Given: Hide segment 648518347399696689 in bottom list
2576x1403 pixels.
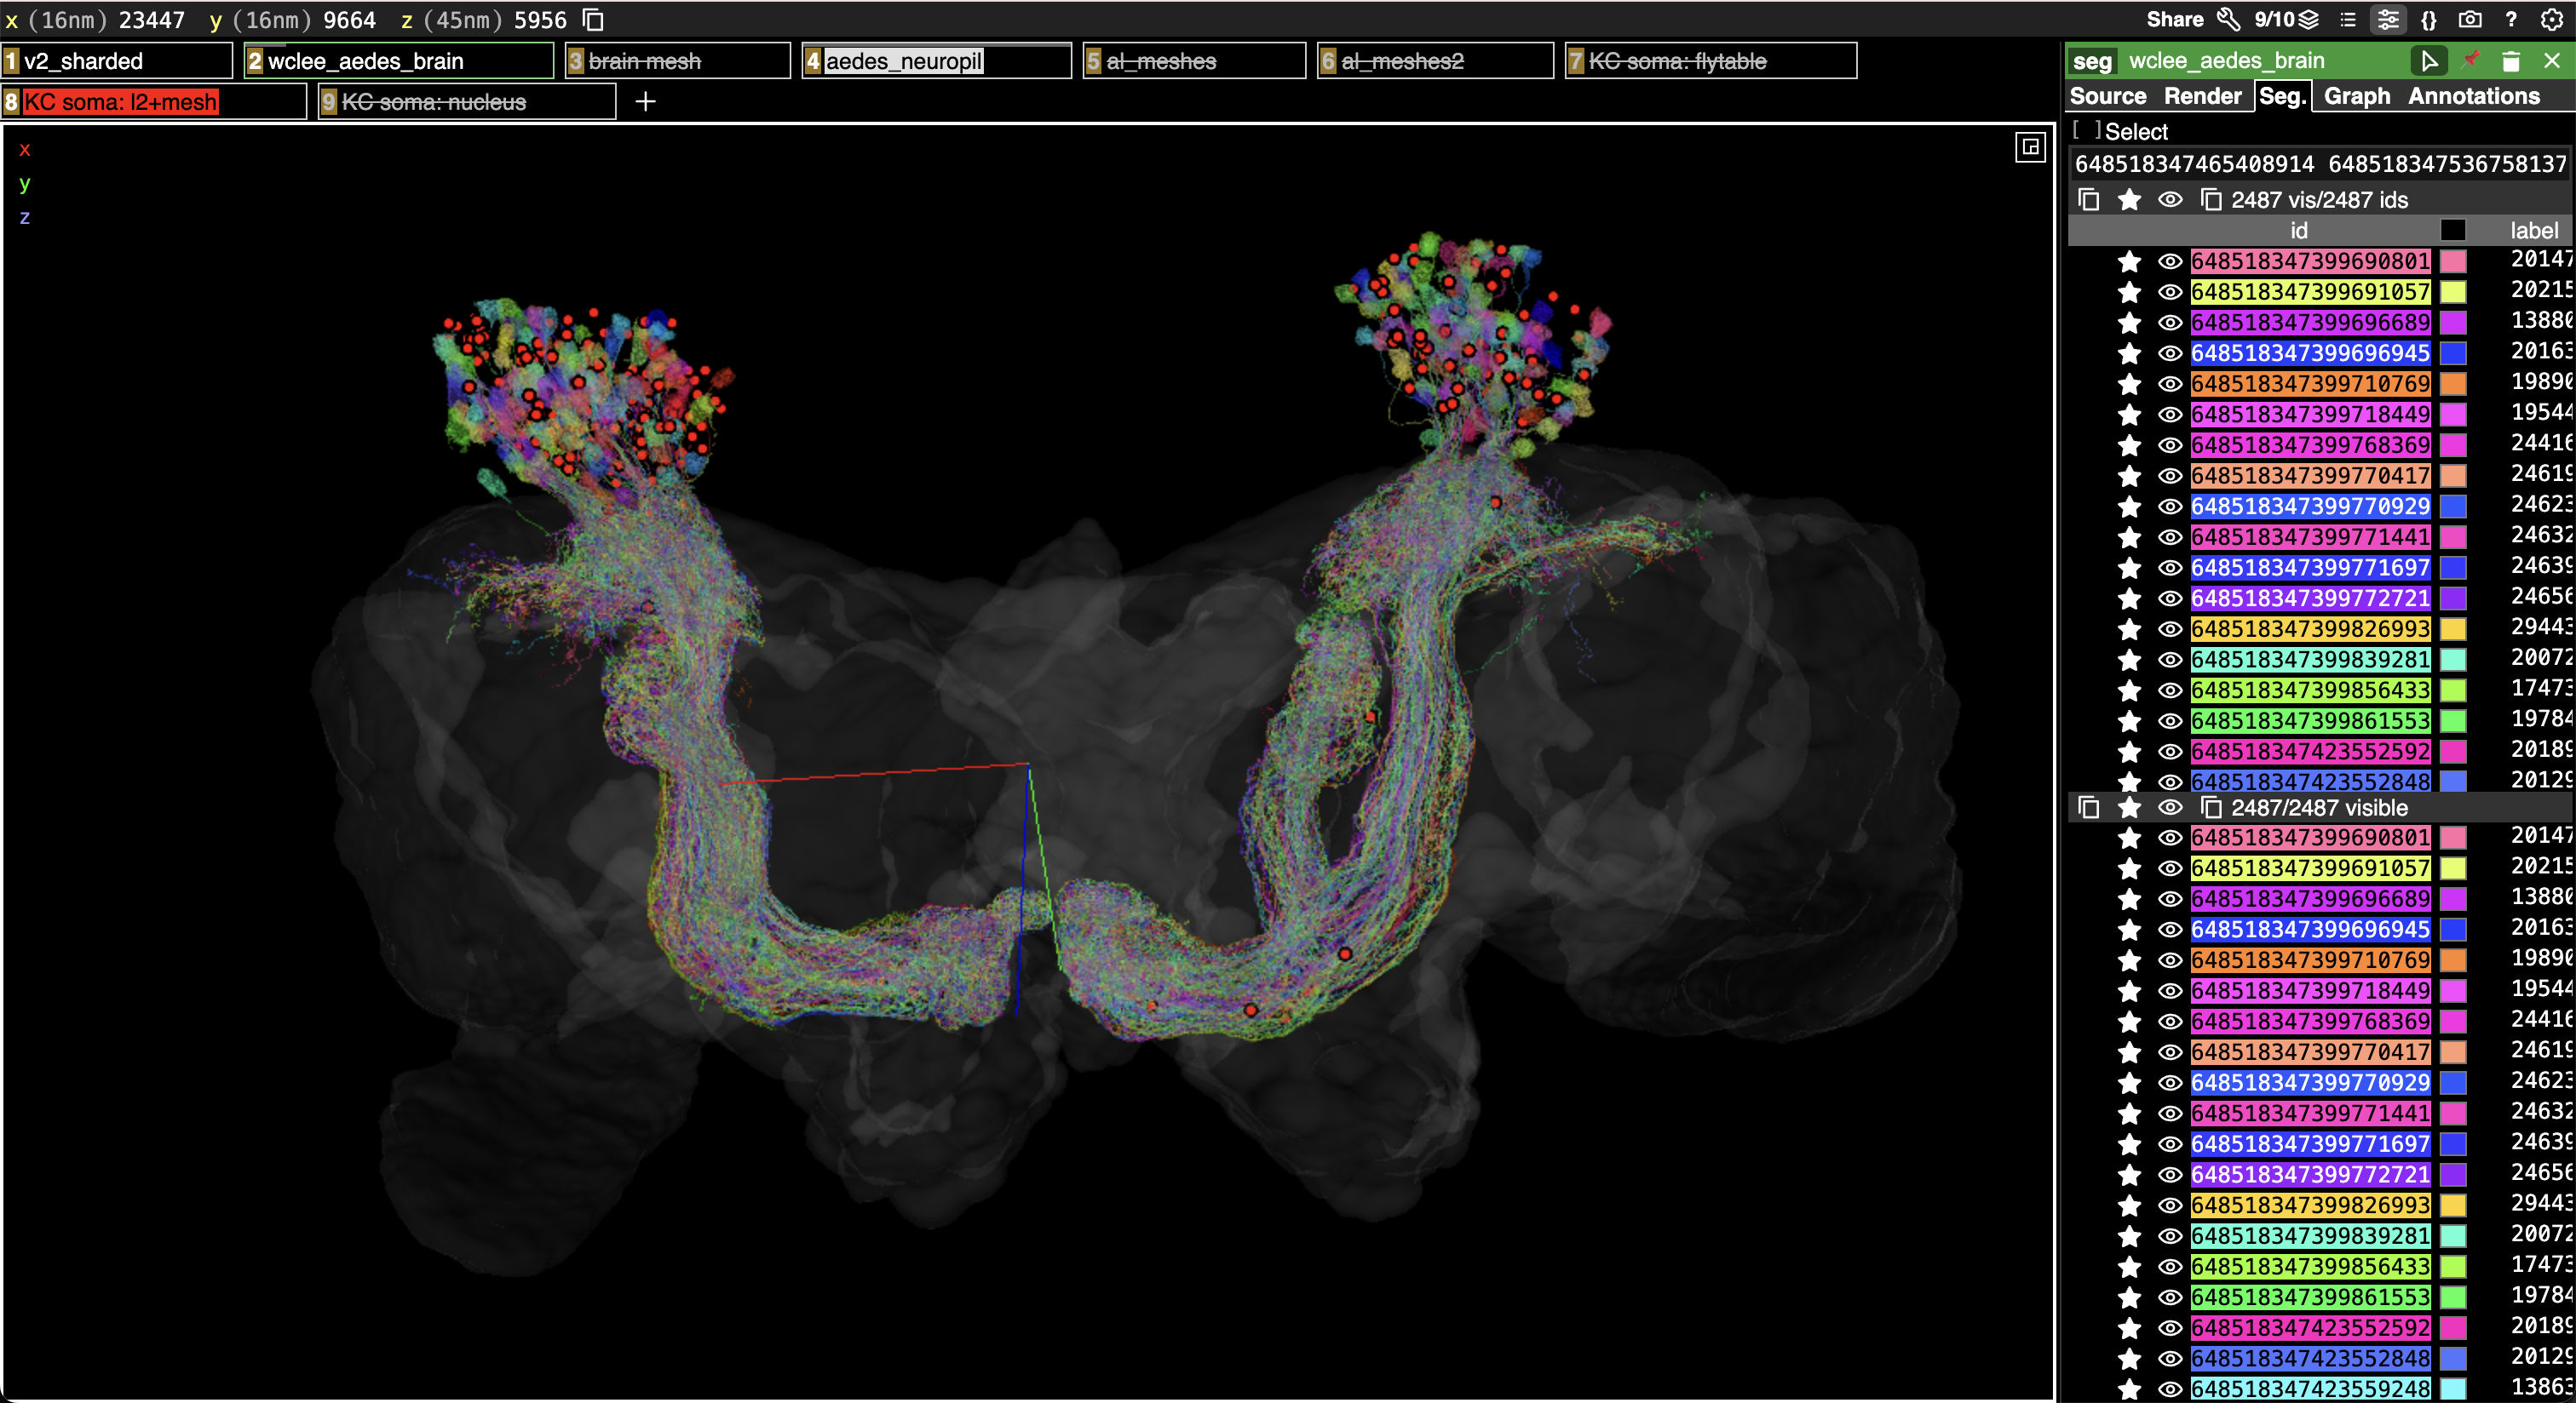Looking at the screenshot, I should click(x=2170, y=899).
